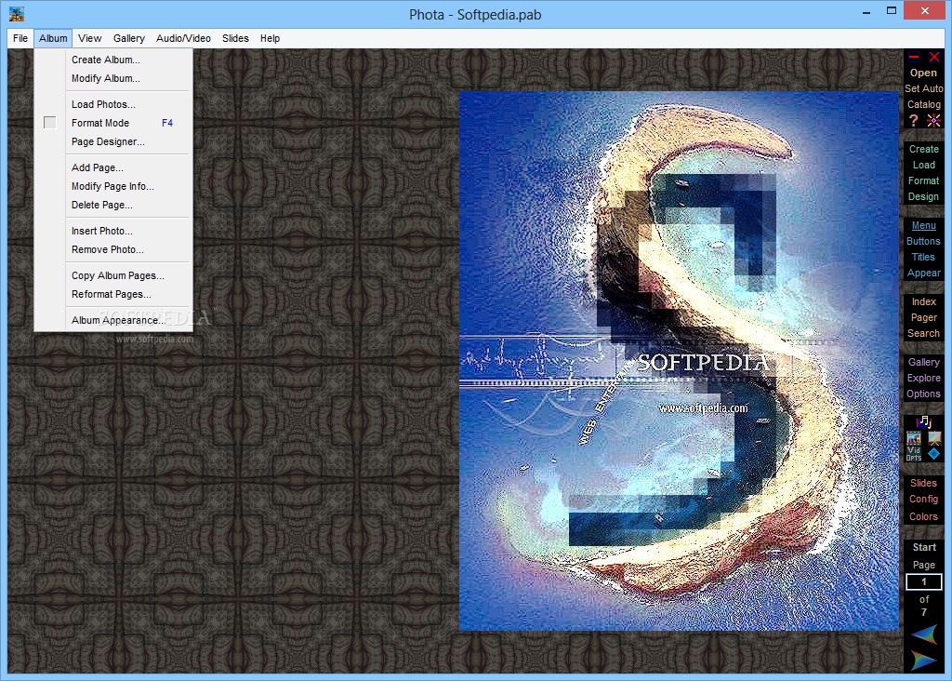Click the underlined Menu link in sidebar

(923, 225)
